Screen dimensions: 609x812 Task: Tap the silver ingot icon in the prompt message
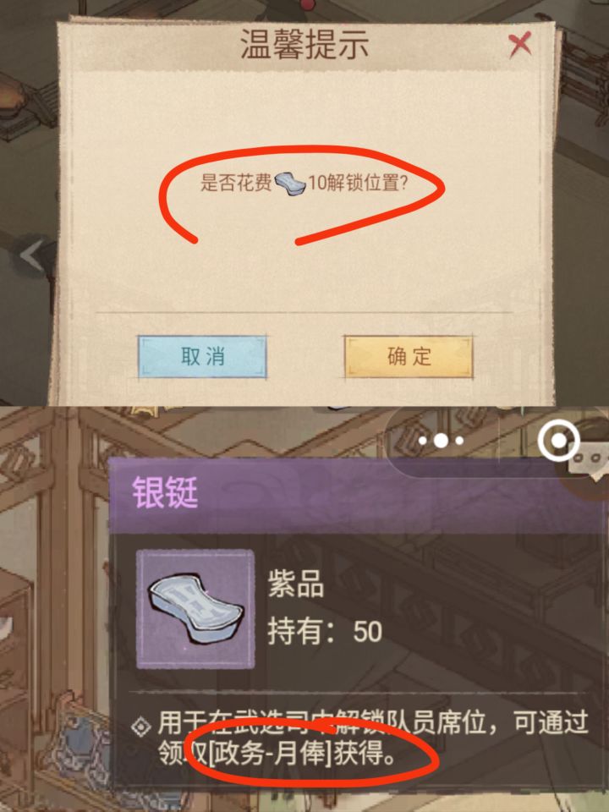pos(290,183)
